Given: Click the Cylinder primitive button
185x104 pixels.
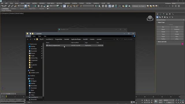Looking at the screenshot, I should [x=163, y=32].
